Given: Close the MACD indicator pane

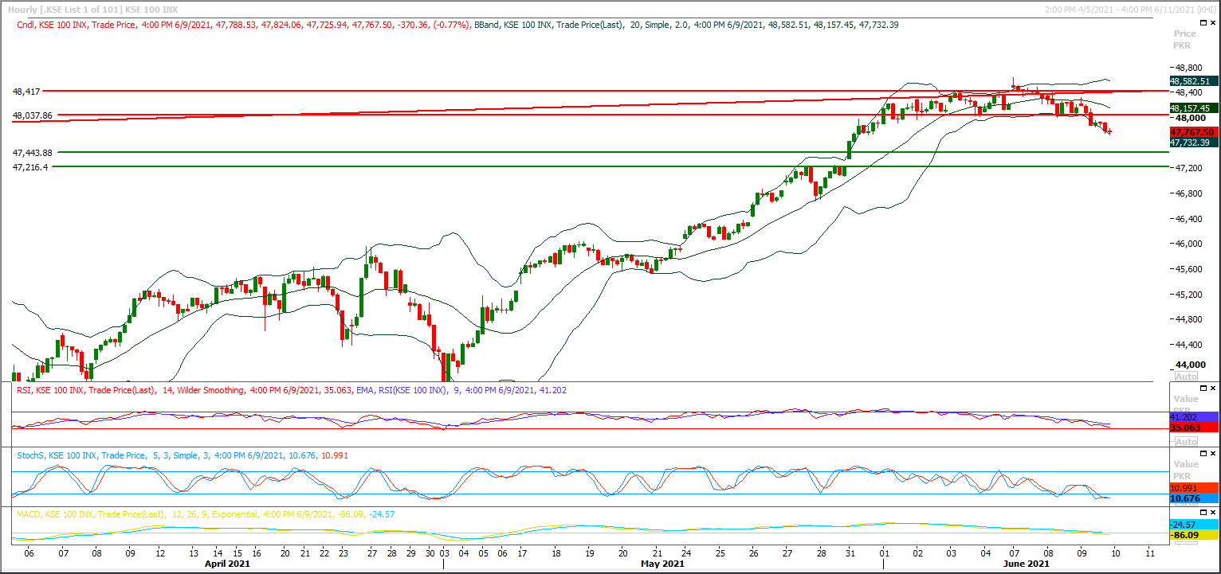Looking at the screenshot, I should (1214, 513).
